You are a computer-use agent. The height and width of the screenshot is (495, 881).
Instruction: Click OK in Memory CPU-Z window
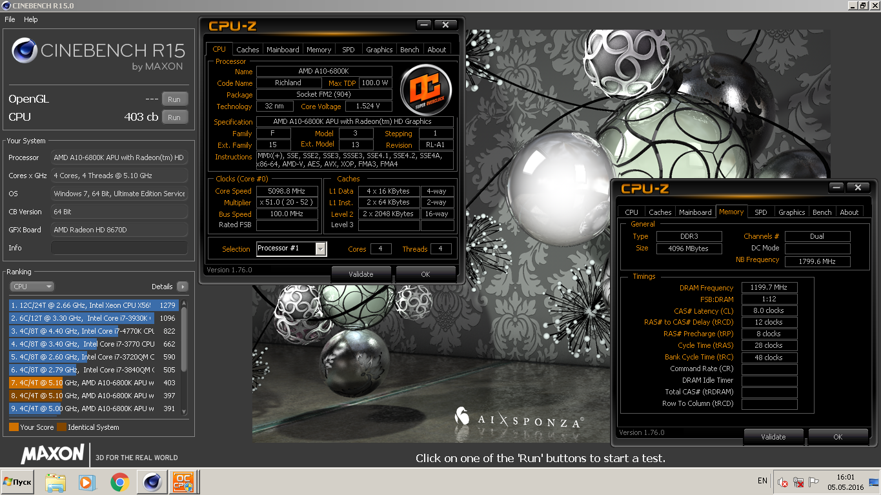pos(838,437)
